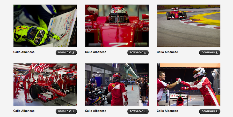Open the driver and mechanic handshake thumbnail
Image resolution: width=233 pixels, height=117 pixels.
(x=188, y=84)
